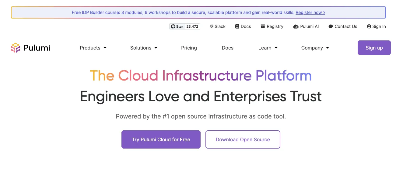Click the Docs book icon in top bar

tap(237, 26)
